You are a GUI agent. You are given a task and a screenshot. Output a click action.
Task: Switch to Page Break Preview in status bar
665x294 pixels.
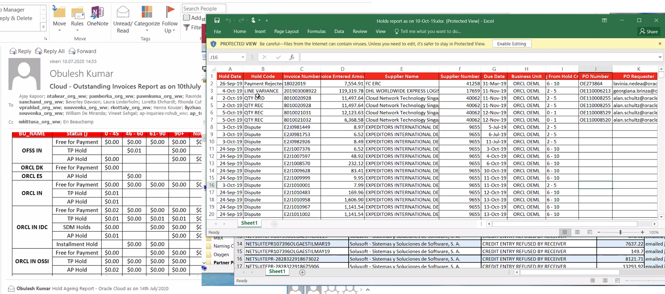click(x=590, y=232)
